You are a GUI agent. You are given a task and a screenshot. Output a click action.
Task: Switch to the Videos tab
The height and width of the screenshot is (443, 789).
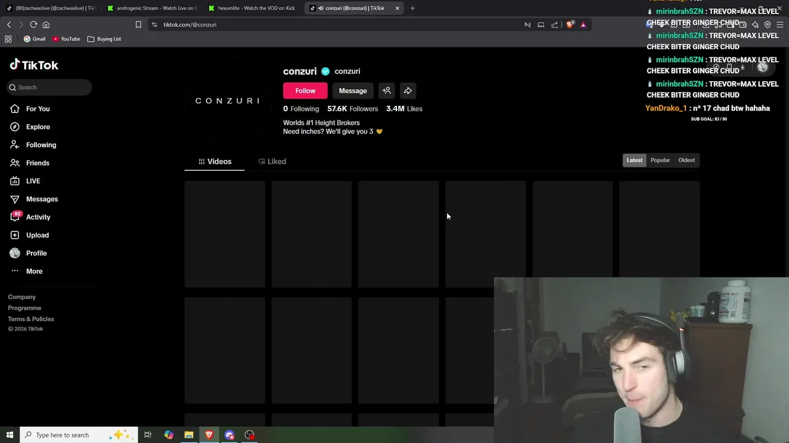[x=215, y=161]
